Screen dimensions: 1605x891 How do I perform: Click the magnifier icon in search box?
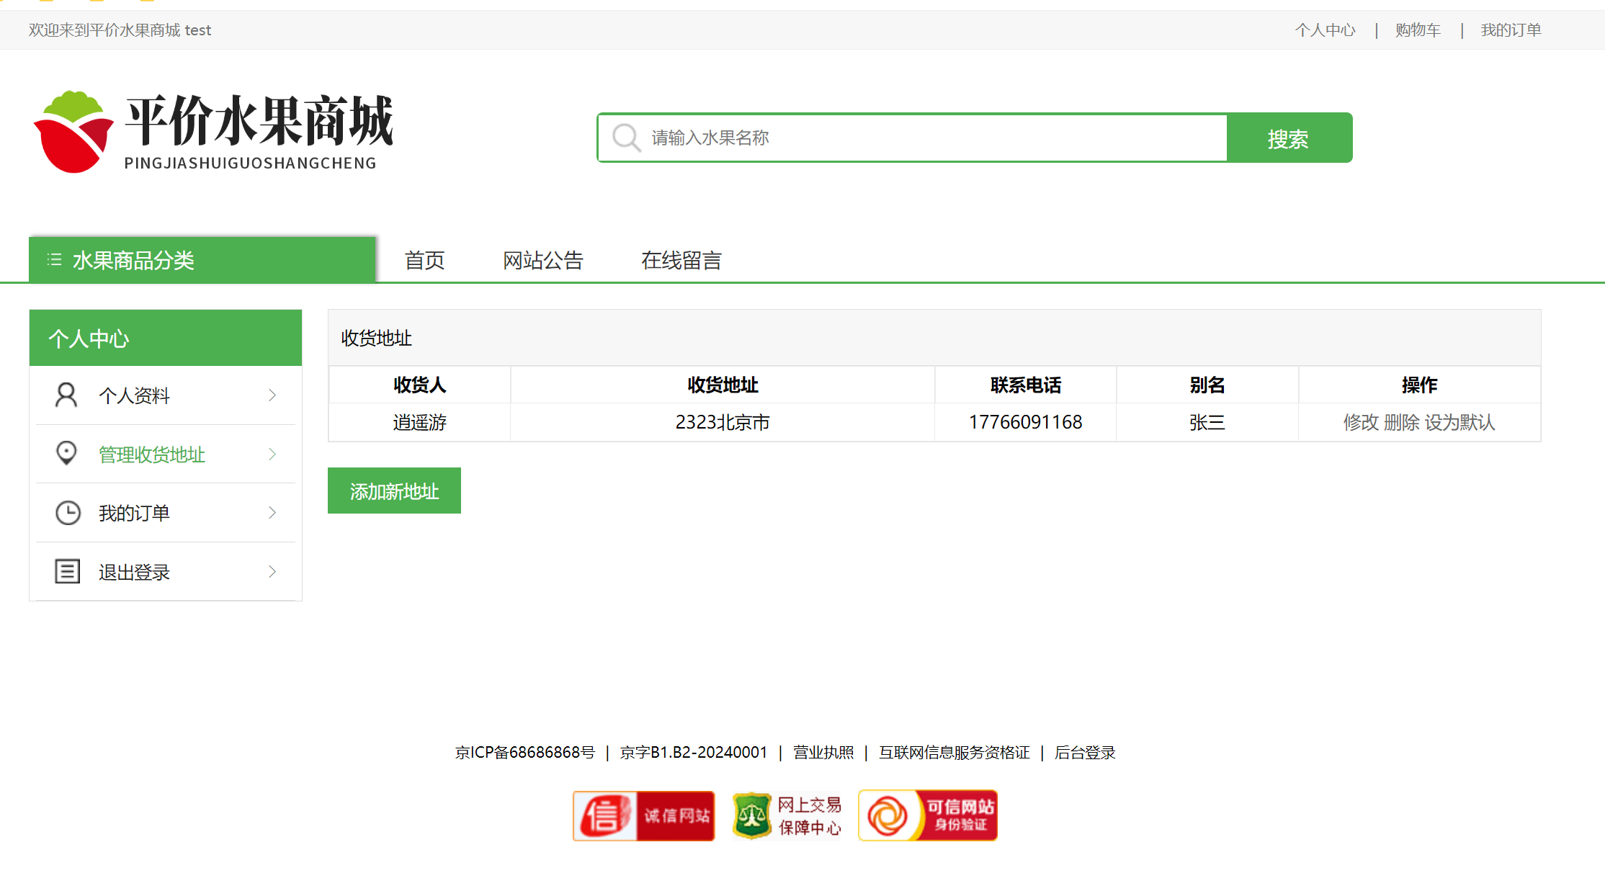[x=625, y=138]
